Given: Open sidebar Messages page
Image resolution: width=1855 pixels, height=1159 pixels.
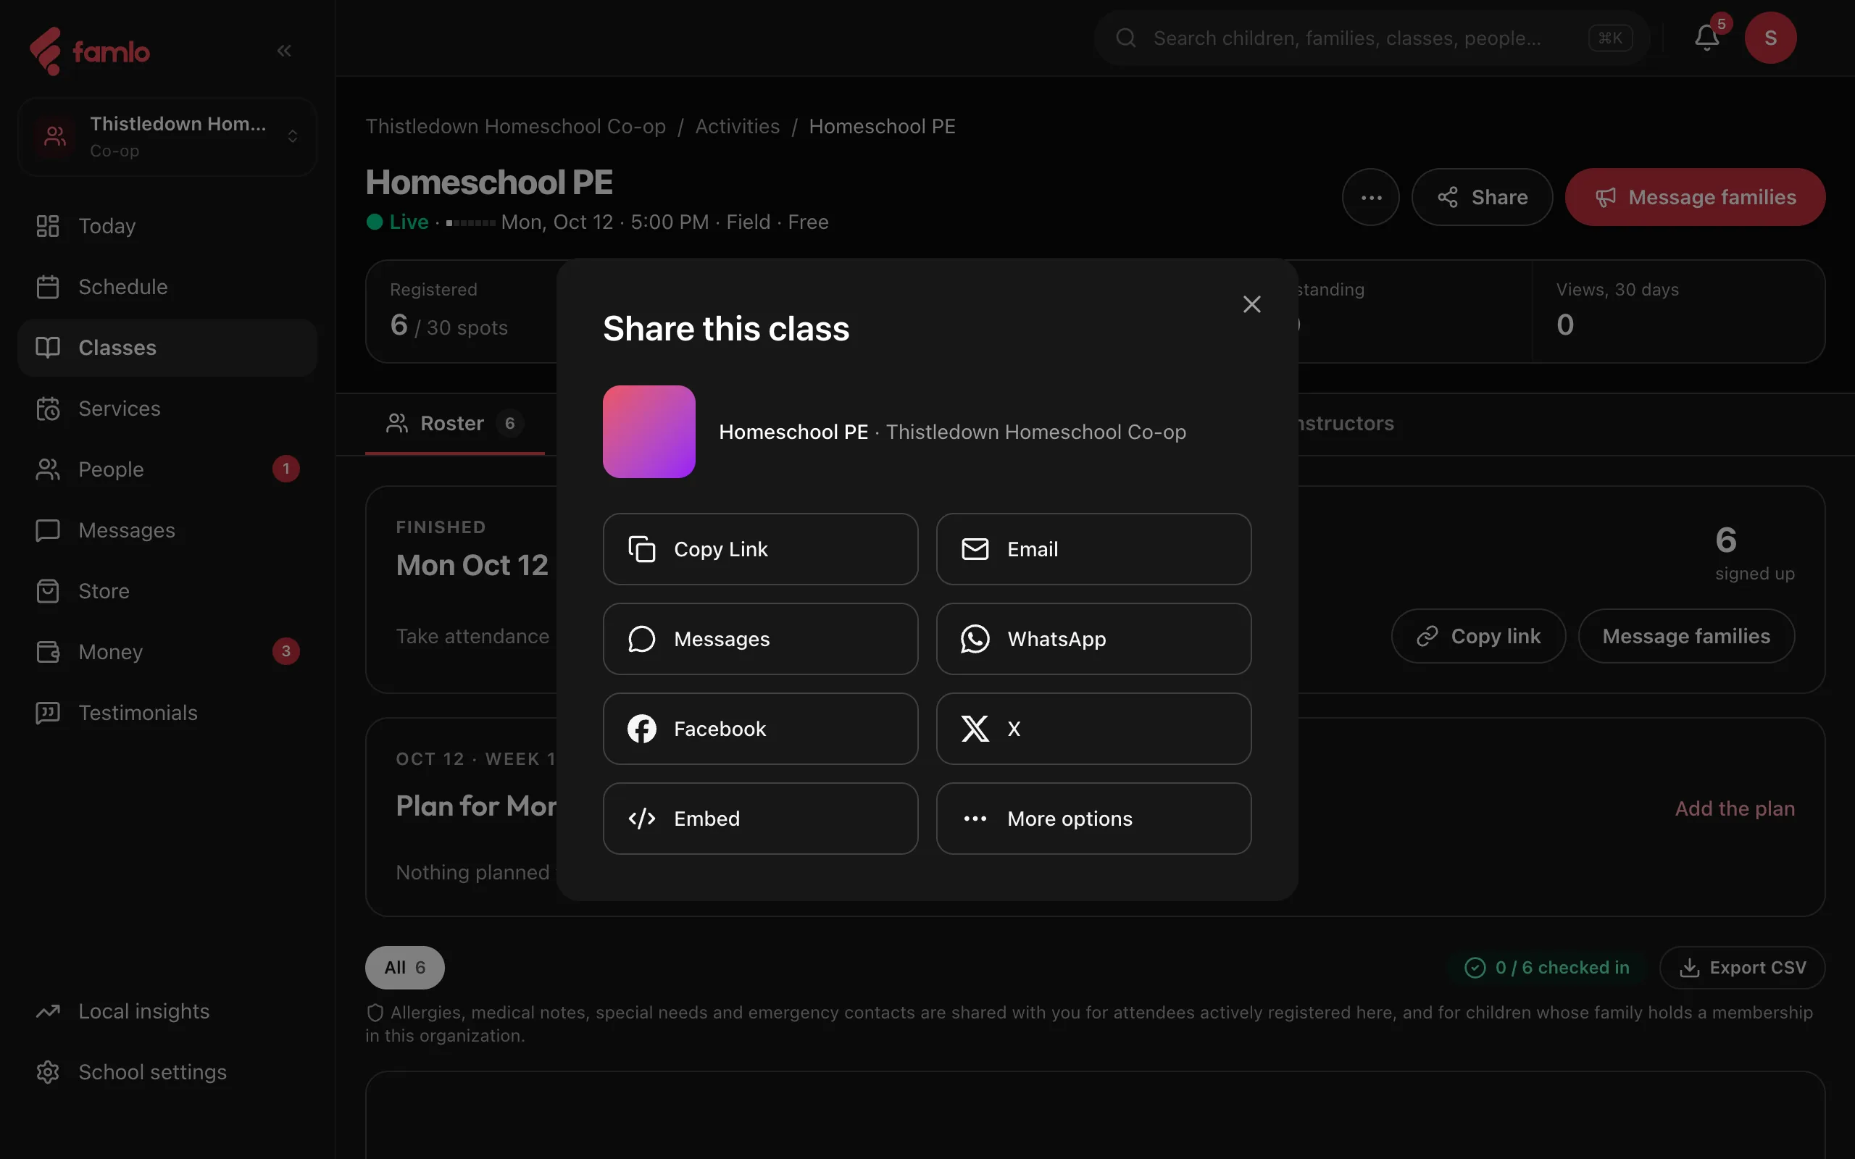Looking at the screenshot, I should [167, 530].
